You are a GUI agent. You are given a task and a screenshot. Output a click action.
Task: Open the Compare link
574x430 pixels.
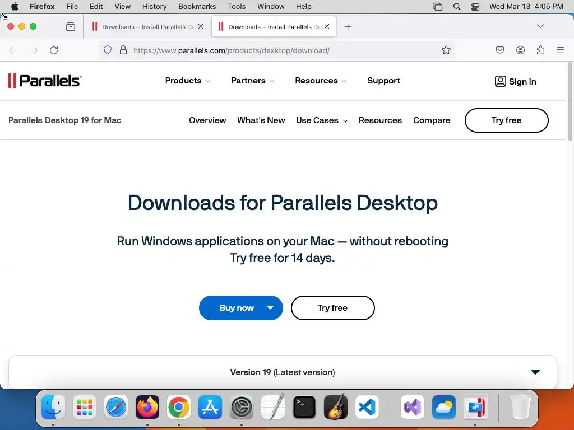(432, 120)
